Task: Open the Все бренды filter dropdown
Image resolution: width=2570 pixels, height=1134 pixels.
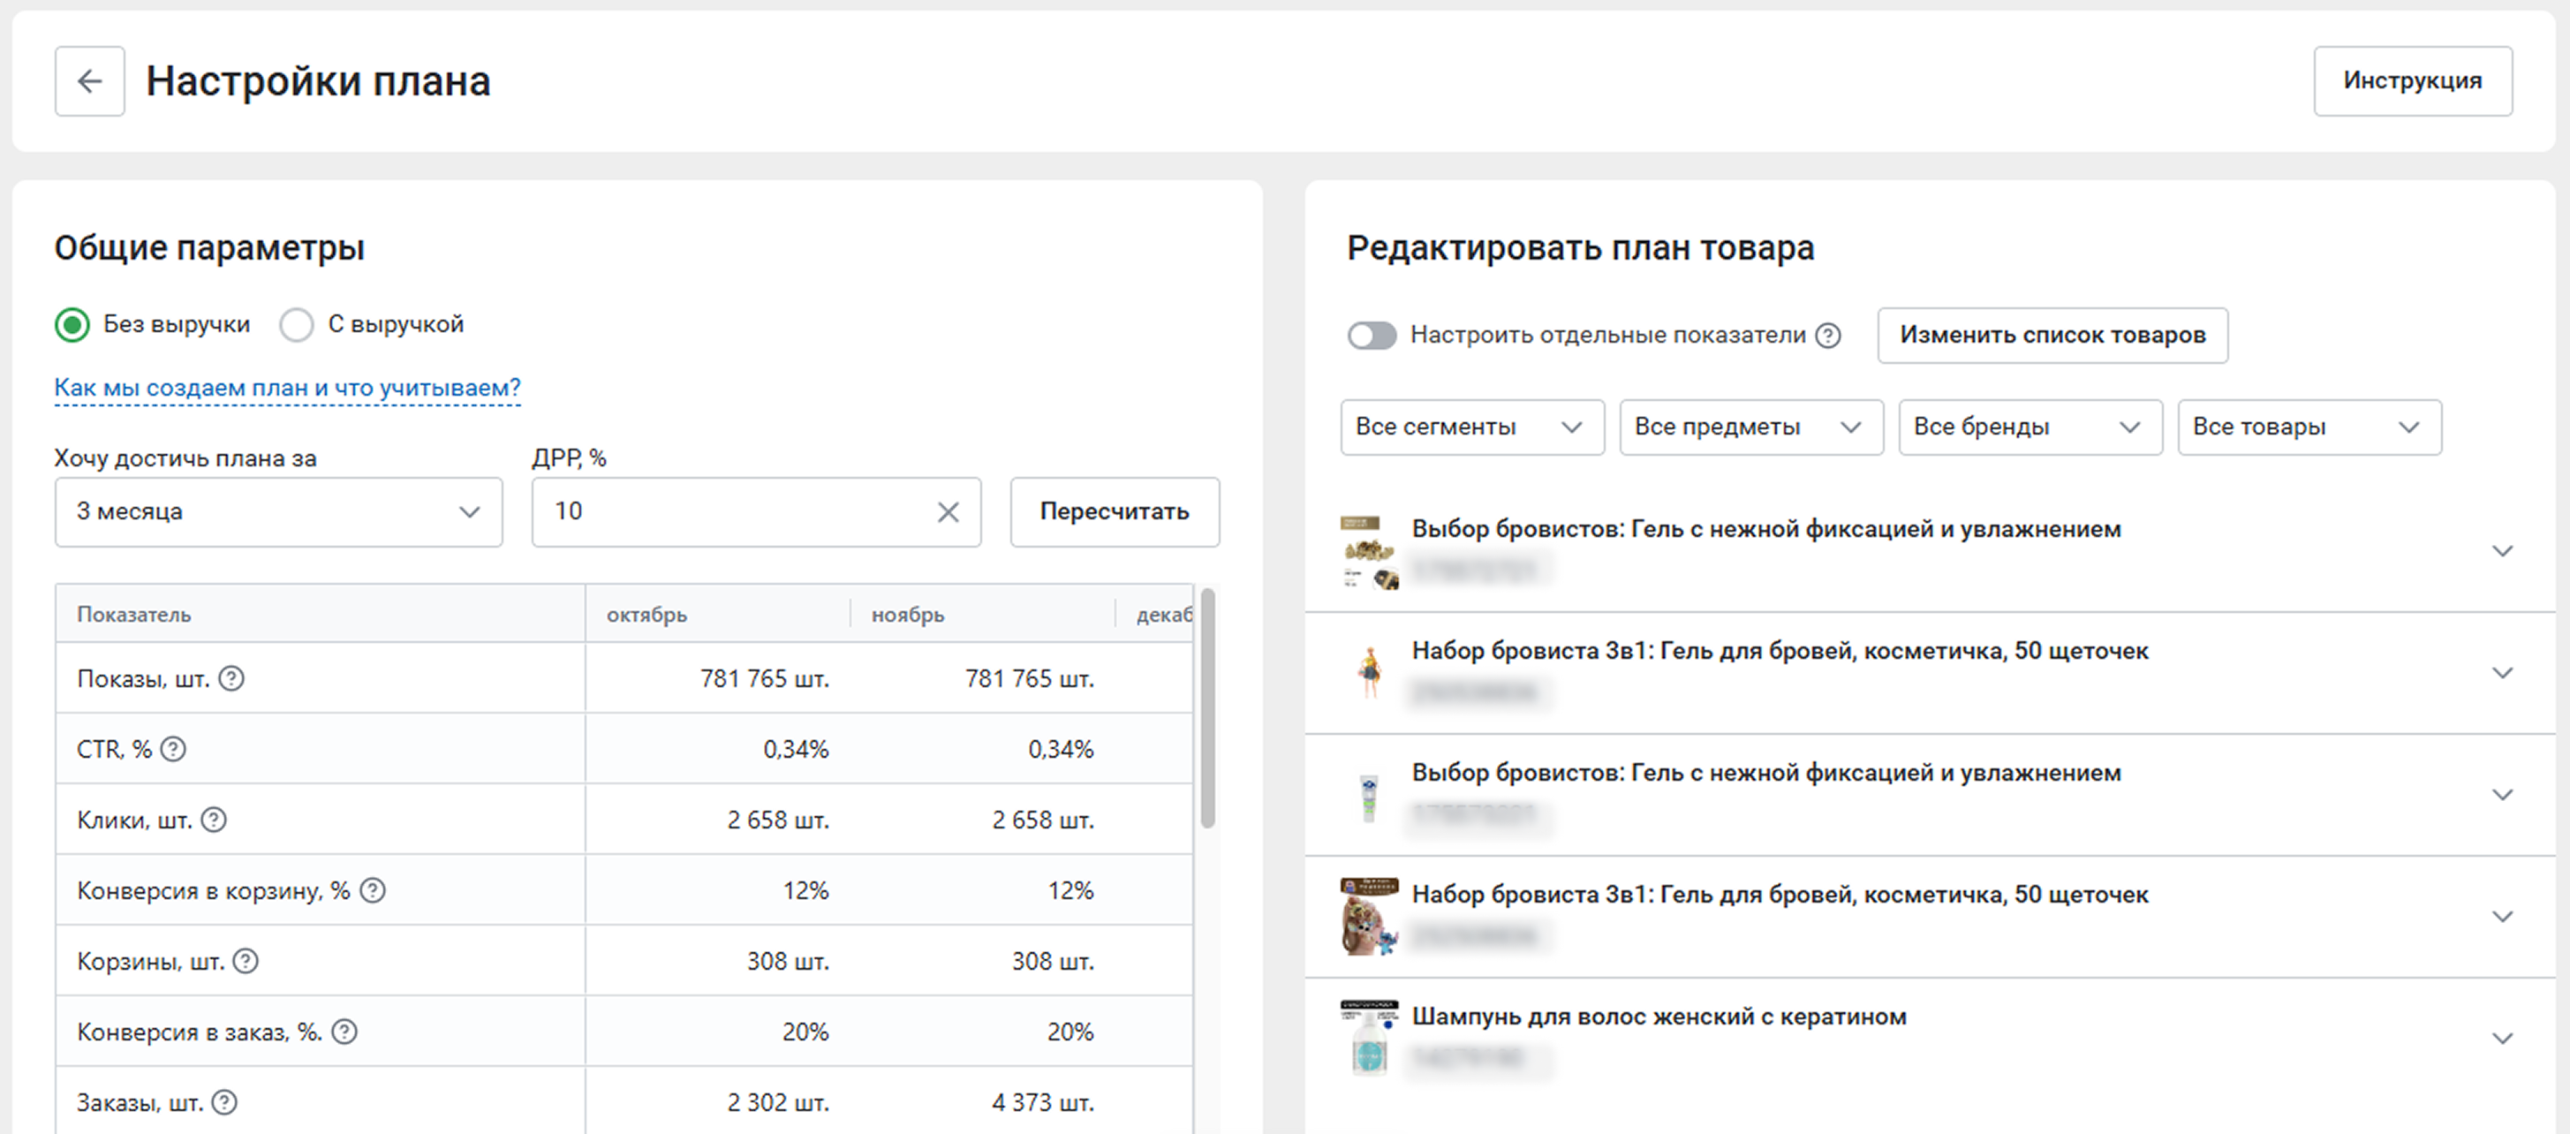Action: point(2030,427)
